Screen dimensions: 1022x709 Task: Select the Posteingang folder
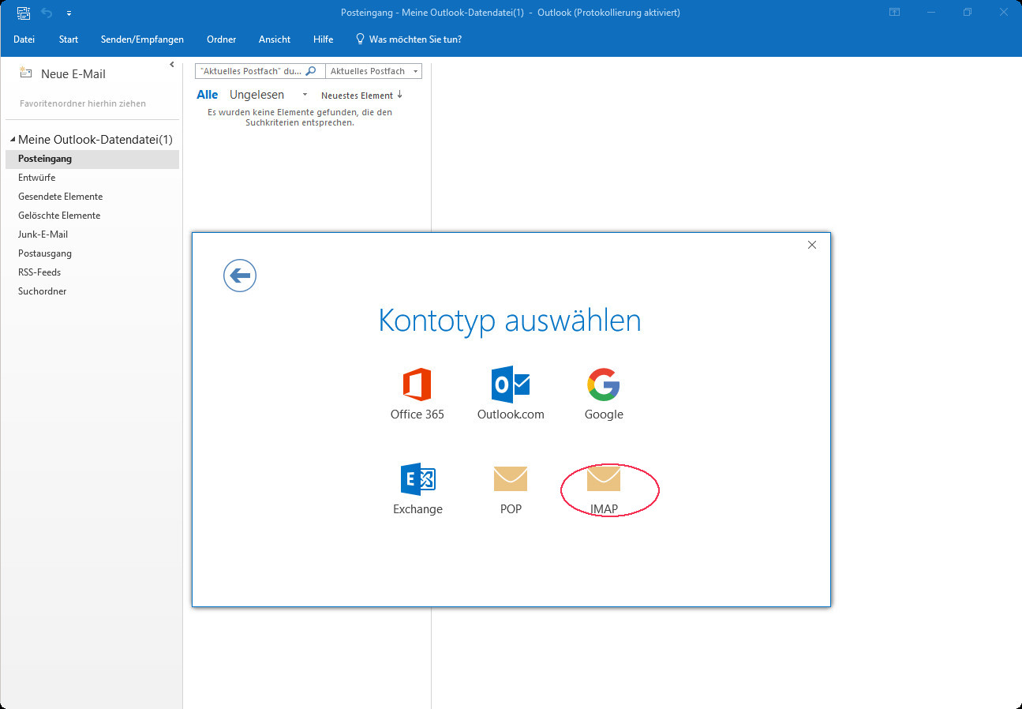(x=92, y=159)
